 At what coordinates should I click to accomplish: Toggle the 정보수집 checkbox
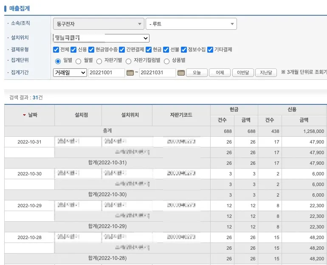tap(184, 50)
